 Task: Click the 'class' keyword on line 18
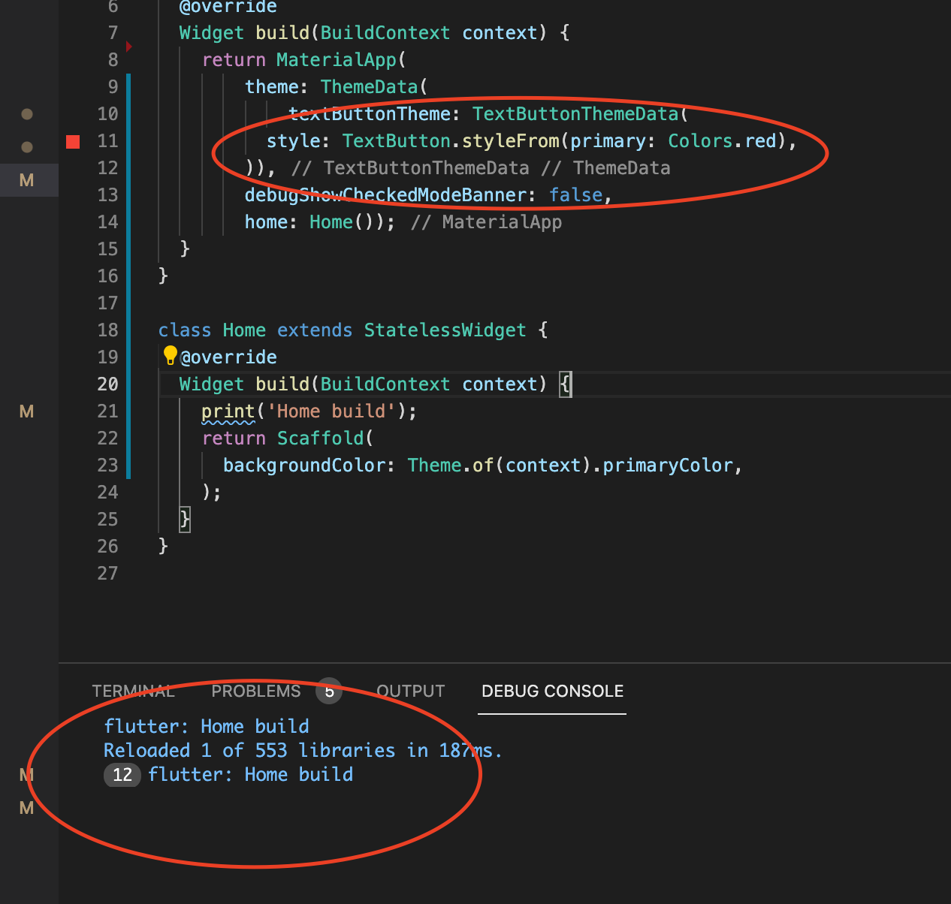pos(185,330)
